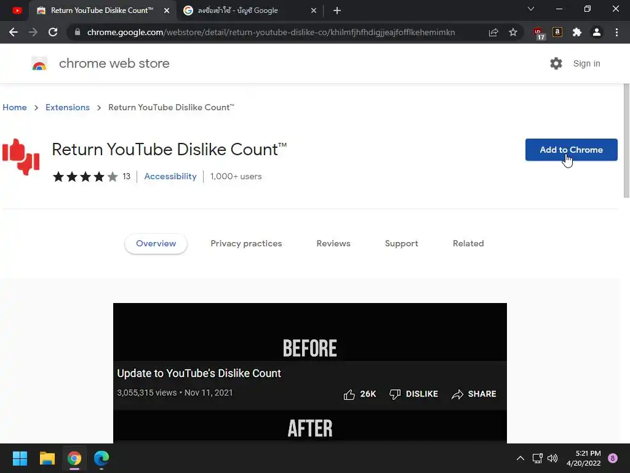The width and height of the screenshot is (630, 473).
Task: Click the Chrome taskbar icon
Action: 74,458
